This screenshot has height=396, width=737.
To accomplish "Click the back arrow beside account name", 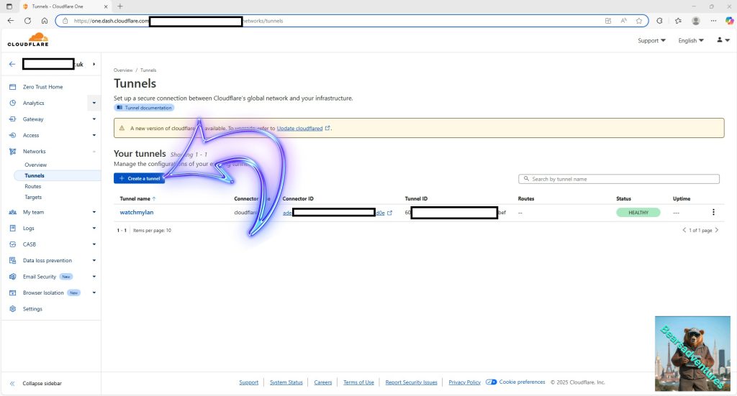I will [12, 64].
